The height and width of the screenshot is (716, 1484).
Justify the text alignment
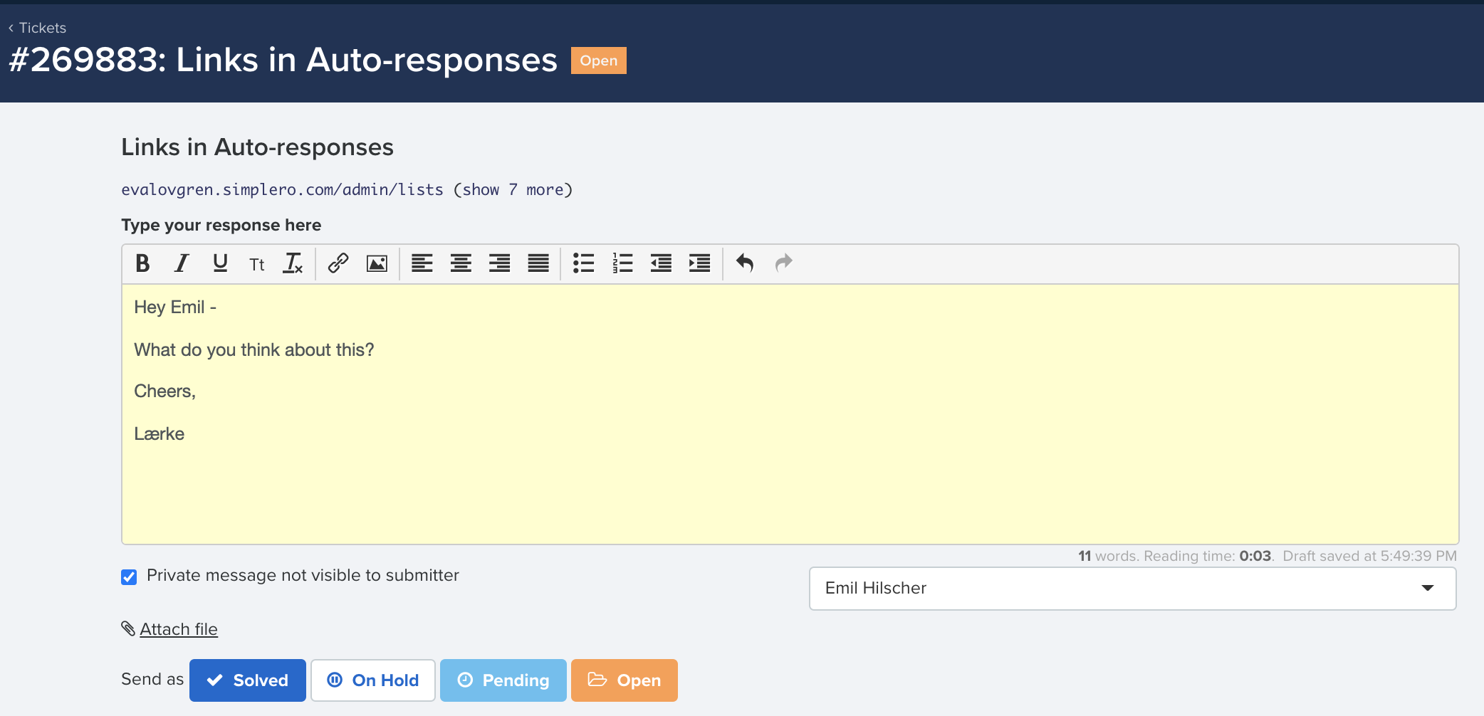coord(538,263)
